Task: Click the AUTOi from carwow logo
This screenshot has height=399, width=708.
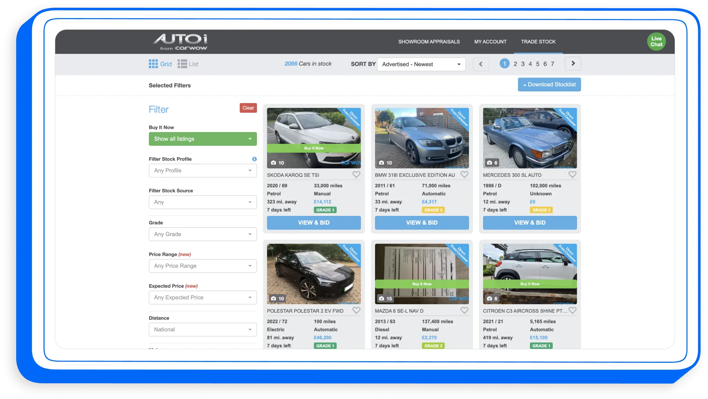Action: coord(180,42)
